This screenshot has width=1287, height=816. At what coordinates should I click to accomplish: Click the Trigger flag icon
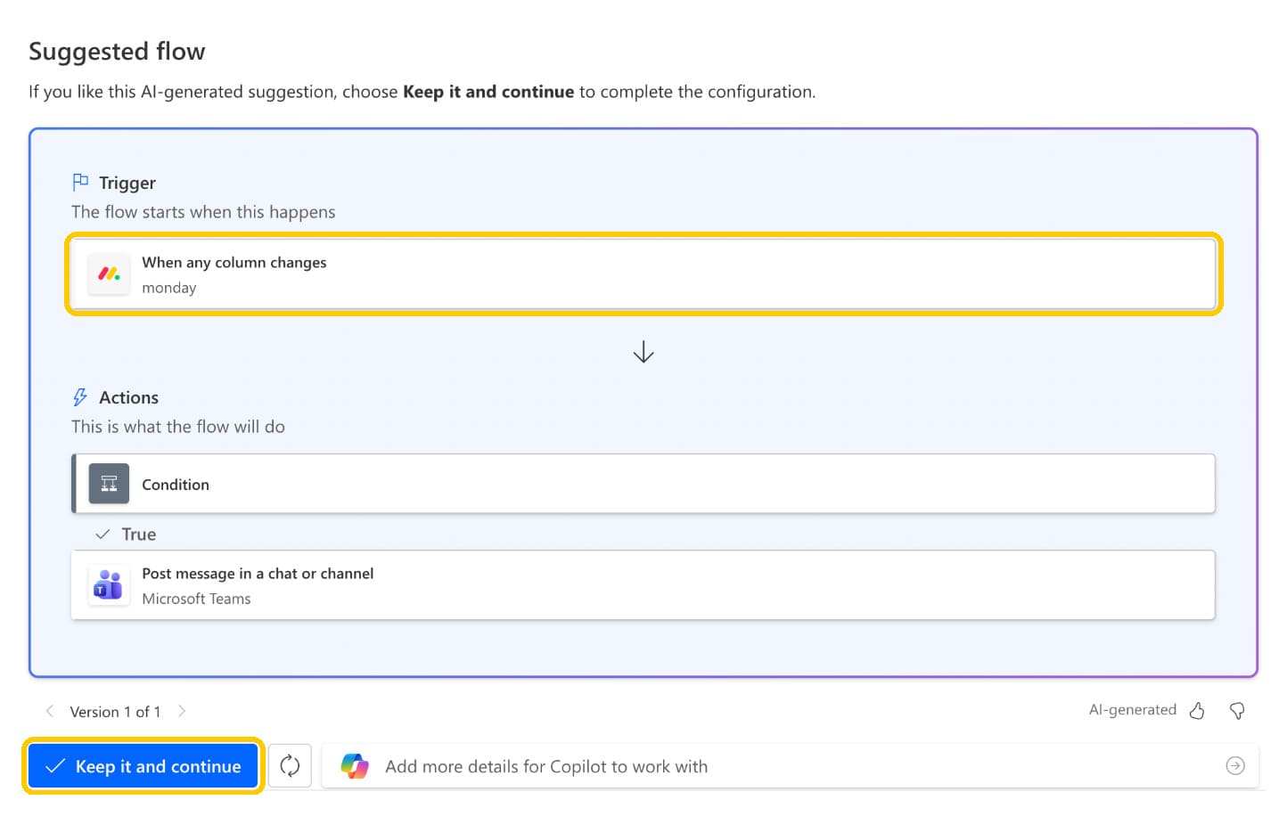tap(80, 182)
